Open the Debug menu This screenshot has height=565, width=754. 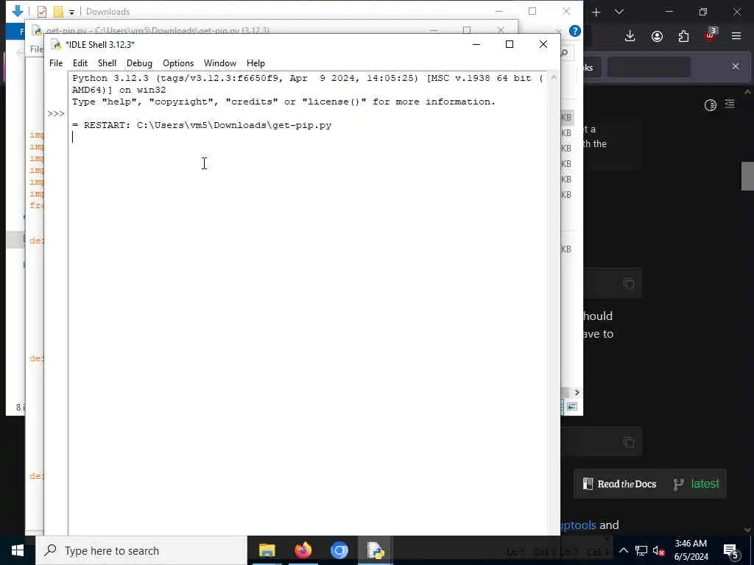139,63
